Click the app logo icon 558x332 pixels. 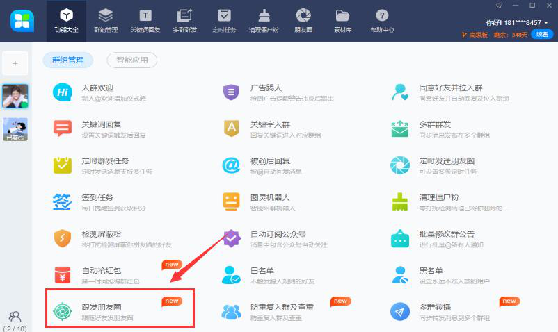(22, 21)
